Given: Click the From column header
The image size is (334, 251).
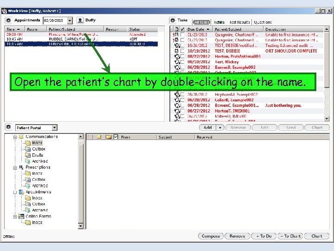Looking at the screenshot, I should pos(138,137).
